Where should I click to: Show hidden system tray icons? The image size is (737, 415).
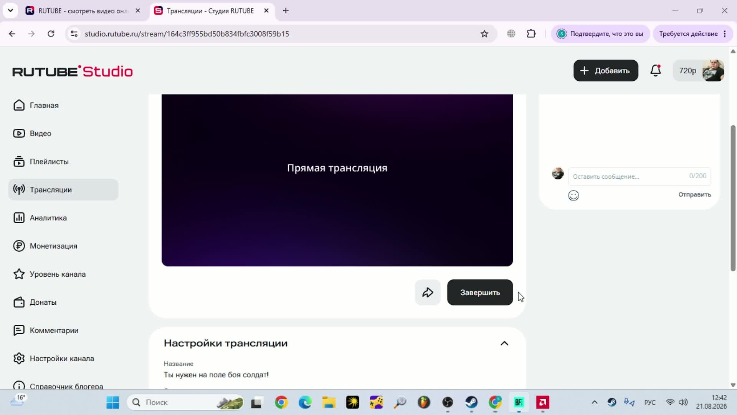click(x=595, y=402)
